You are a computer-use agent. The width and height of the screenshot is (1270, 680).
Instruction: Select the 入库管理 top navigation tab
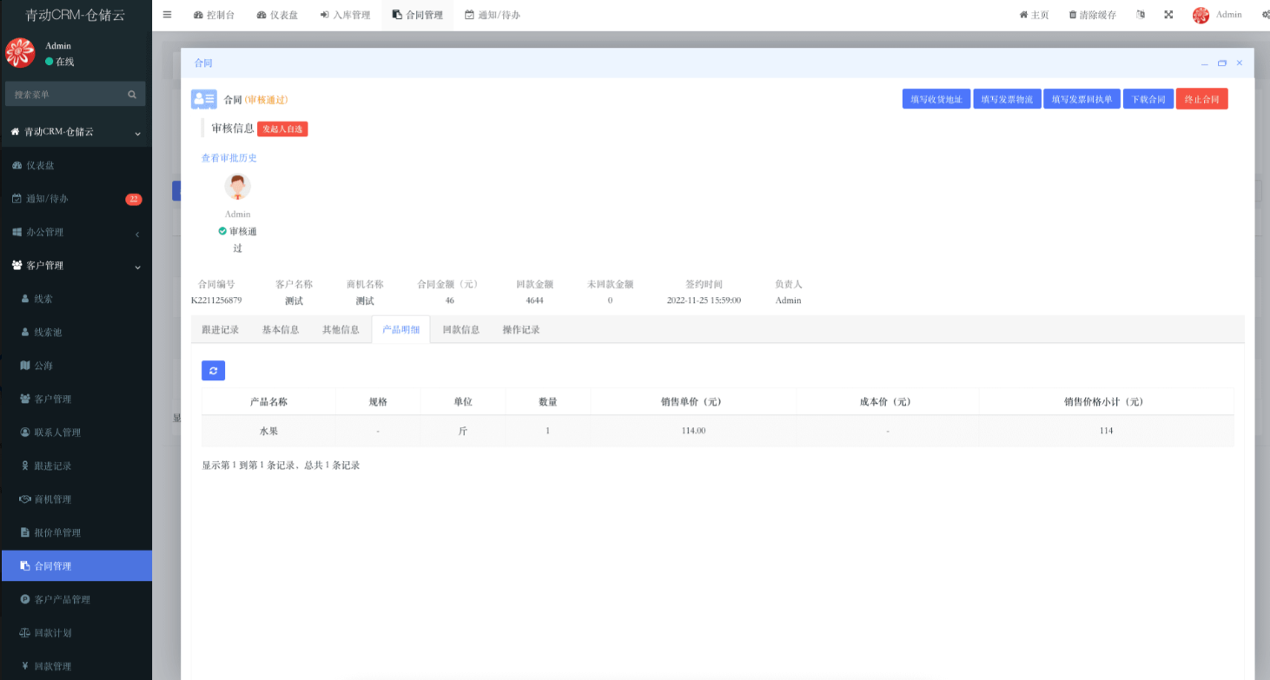click(x=345, y=15)
